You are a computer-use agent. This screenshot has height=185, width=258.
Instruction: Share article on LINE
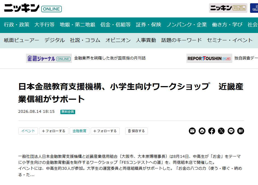(231, 131)
